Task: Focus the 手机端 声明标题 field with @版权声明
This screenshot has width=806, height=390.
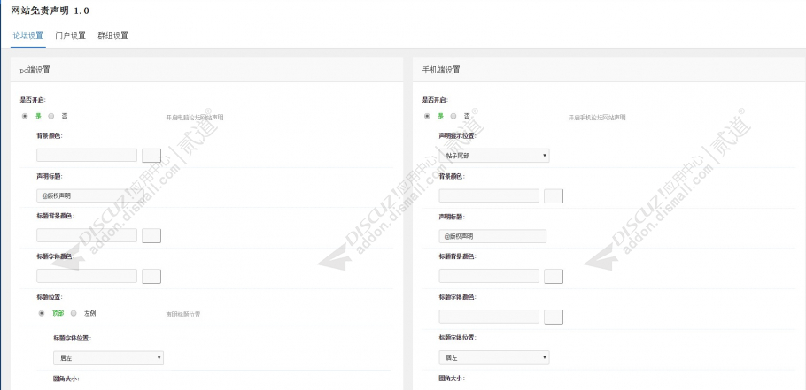Action: click(492, 236)
